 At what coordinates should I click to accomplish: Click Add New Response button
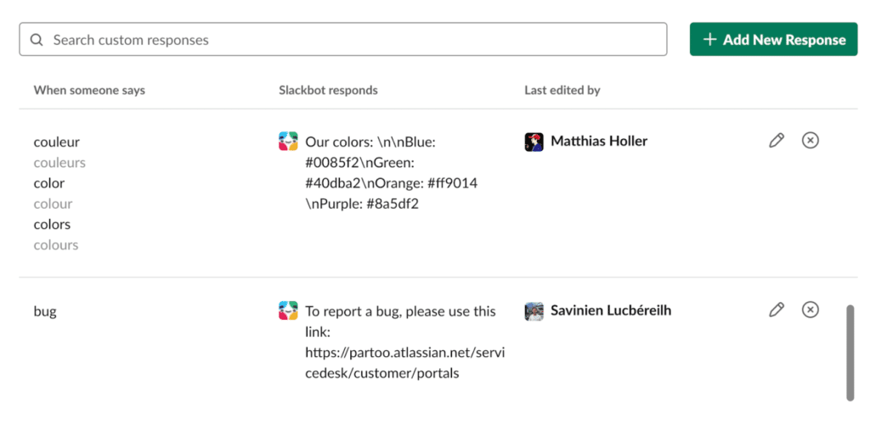(x=773, y=39)
